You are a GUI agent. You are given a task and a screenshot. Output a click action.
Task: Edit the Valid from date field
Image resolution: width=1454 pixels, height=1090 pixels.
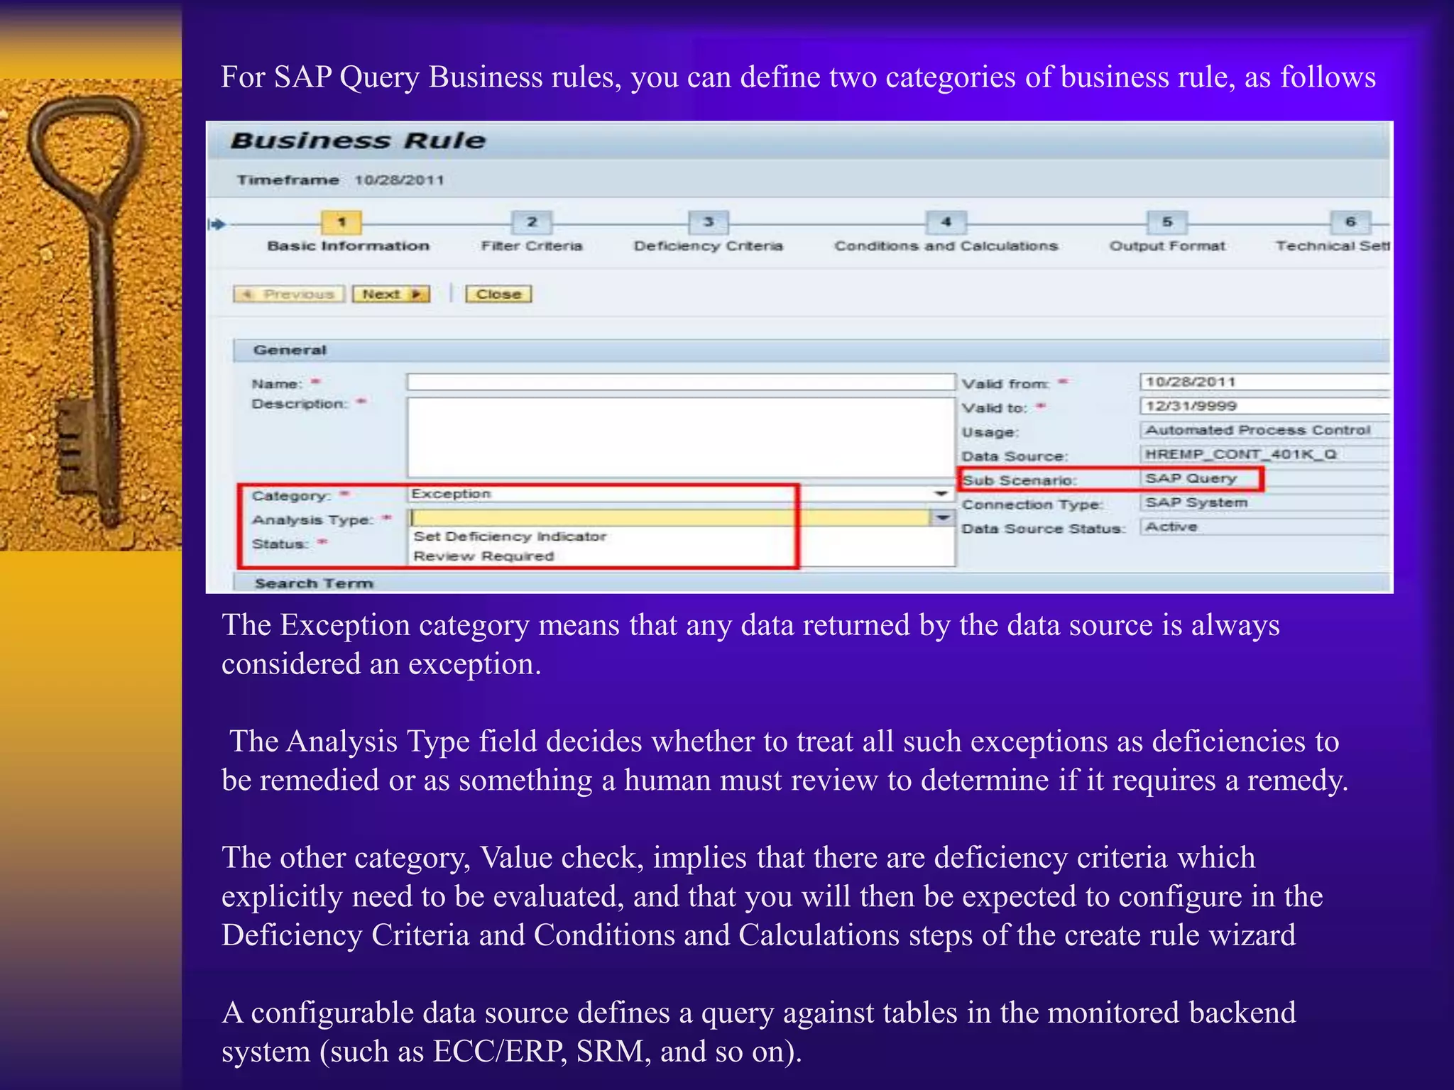pyautogui.click(x=1264, y=382)
